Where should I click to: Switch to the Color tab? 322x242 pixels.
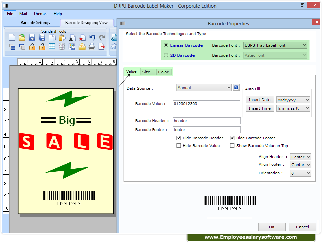pyautogui.click(x=163, y=72)
